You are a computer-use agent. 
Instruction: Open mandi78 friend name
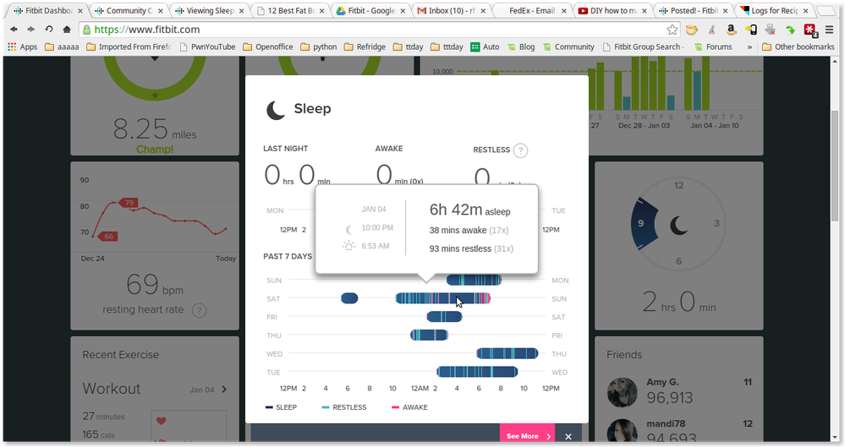(666, 424)
